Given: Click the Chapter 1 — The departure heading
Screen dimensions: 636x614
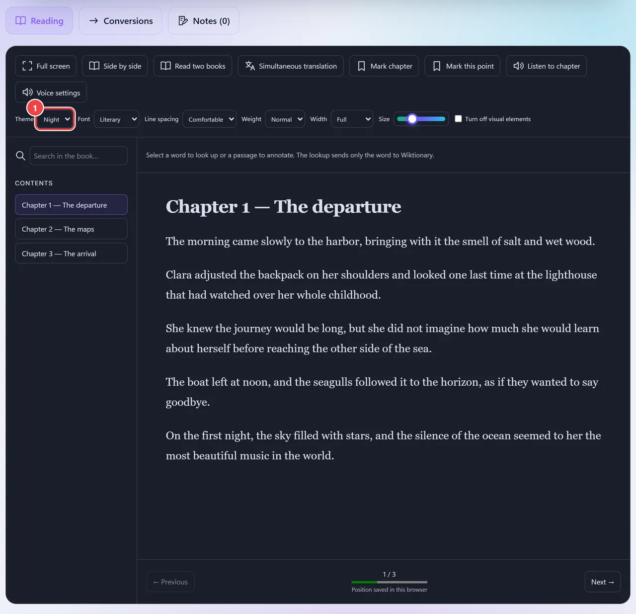Looking at the screenshot, I should click(284, 206).
